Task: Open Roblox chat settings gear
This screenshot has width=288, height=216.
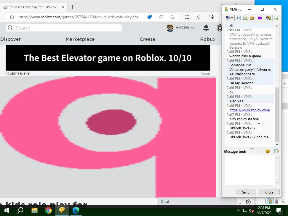Action: 248,202
